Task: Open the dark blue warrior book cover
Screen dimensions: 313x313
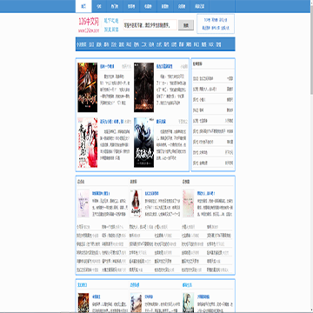Action: point(143,143)
